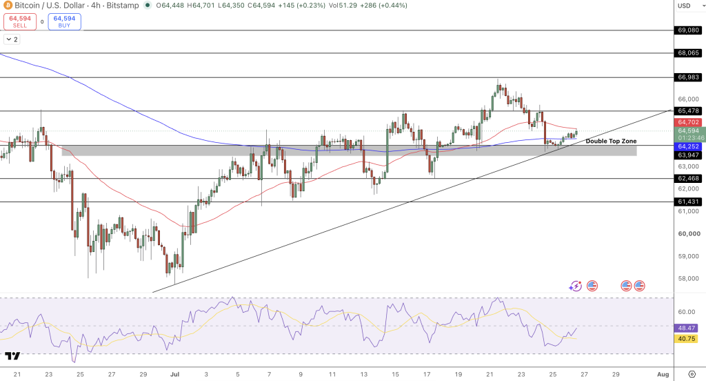Viewport: 706px width, 381px height.
Task: Click the red SELL 64,594 button
Action: pos(20,21)
